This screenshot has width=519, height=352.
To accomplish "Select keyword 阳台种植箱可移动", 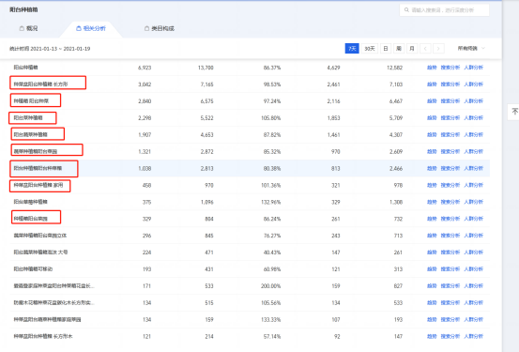I will pyautogui.click(x=33, y=269).
